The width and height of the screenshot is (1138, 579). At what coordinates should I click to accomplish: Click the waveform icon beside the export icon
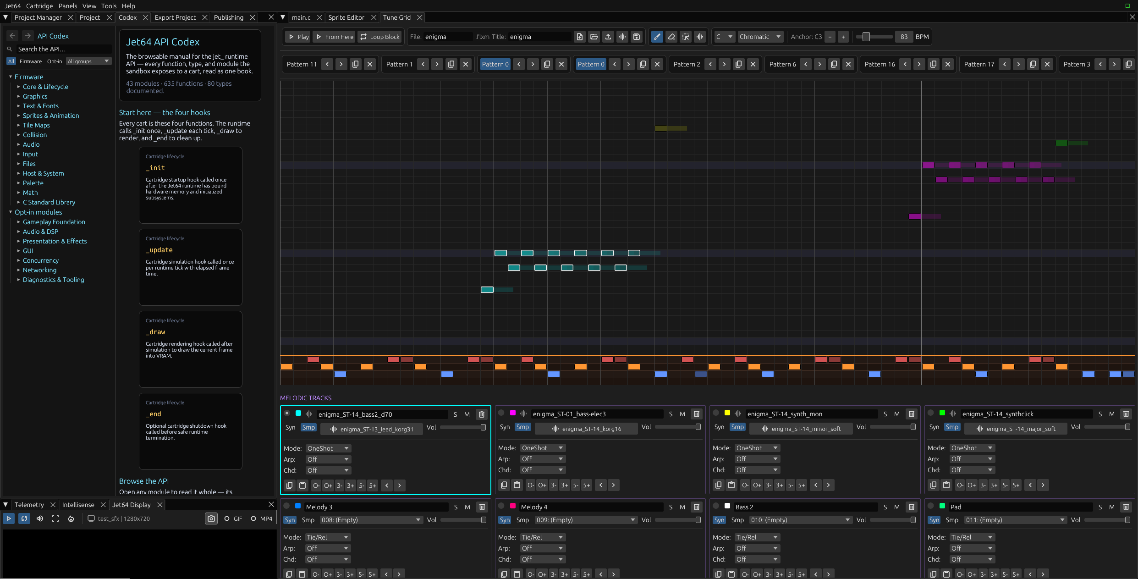[622, 37]
